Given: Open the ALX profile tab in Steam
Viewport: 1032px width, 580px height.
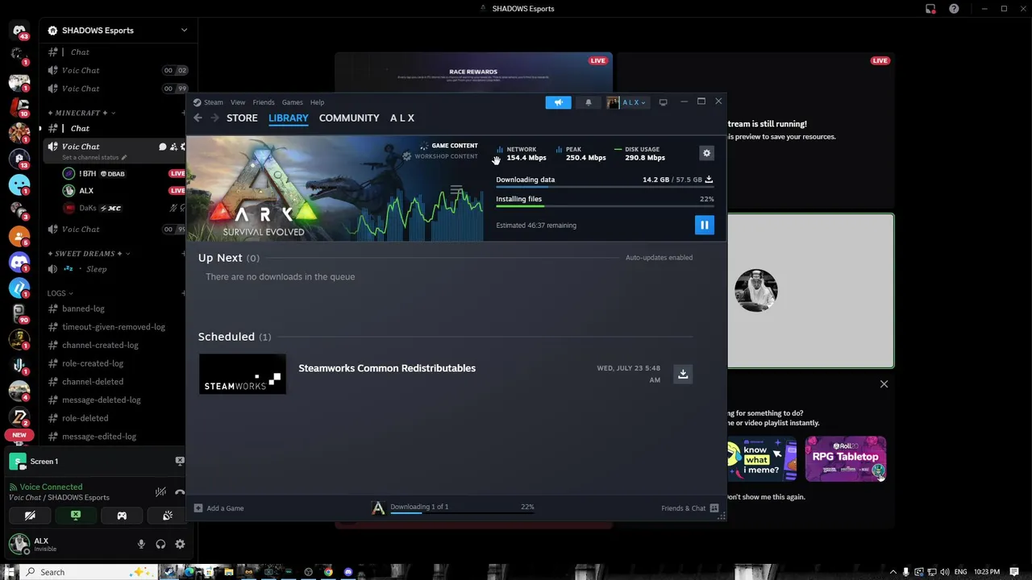Looking at the screenshot, I should 402,118.
